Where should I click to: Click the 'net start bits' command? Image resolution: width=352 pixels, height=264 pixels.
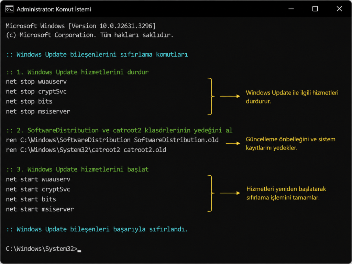point(31,199)
